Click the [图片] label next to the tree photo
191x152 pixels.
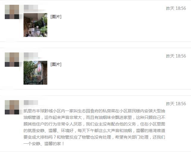click(56, 64)
